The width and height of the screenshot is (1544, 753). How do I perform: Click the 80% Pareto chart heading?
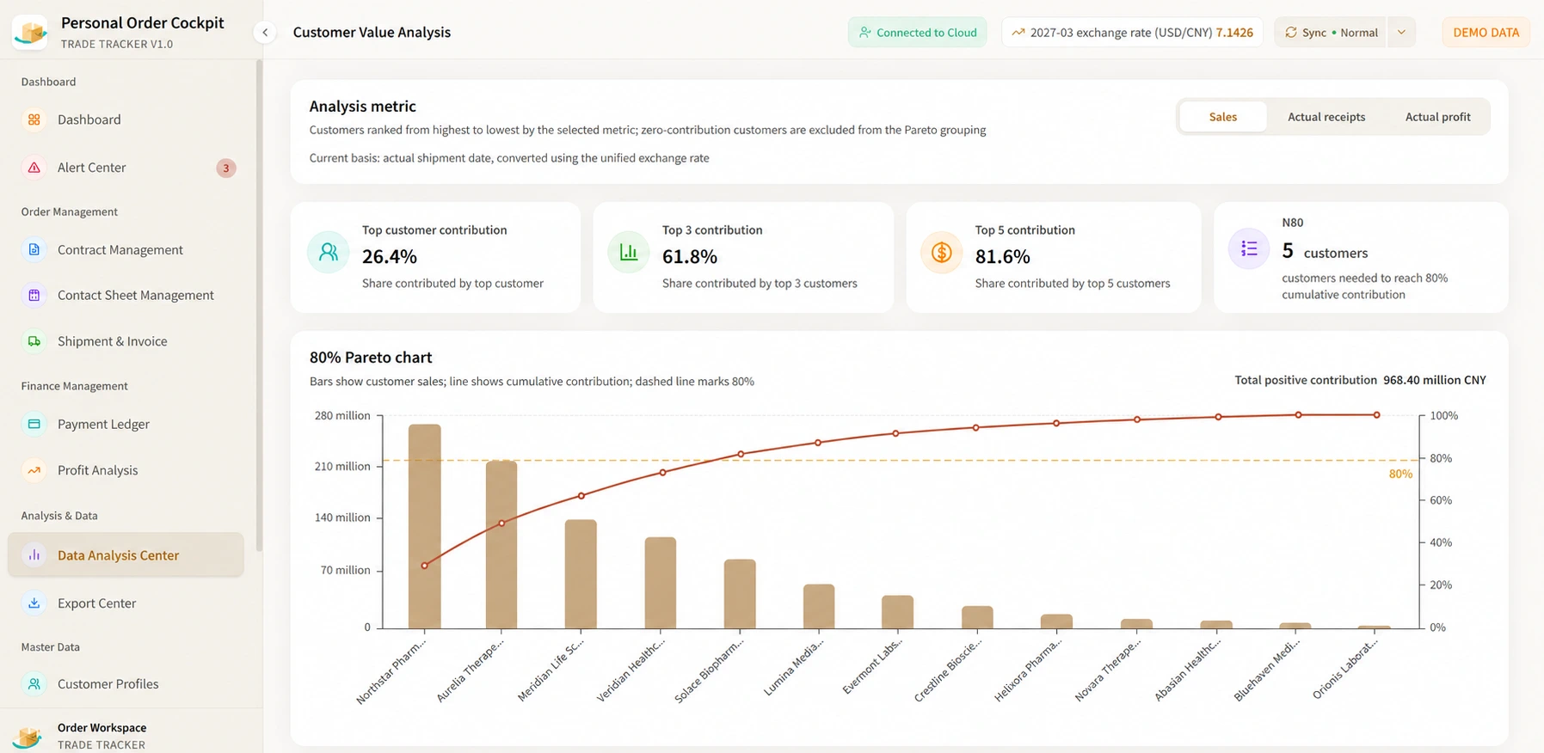[x=371, y=357]
